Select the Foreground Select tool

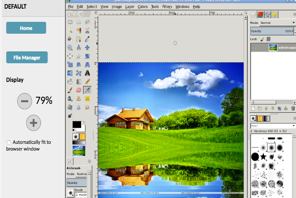[x=70, y=39]
